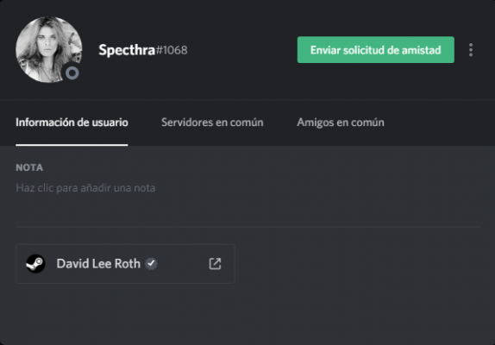Select the Información de usuario tab
This screenshot has height=345, width=495.
coord(72,122)
